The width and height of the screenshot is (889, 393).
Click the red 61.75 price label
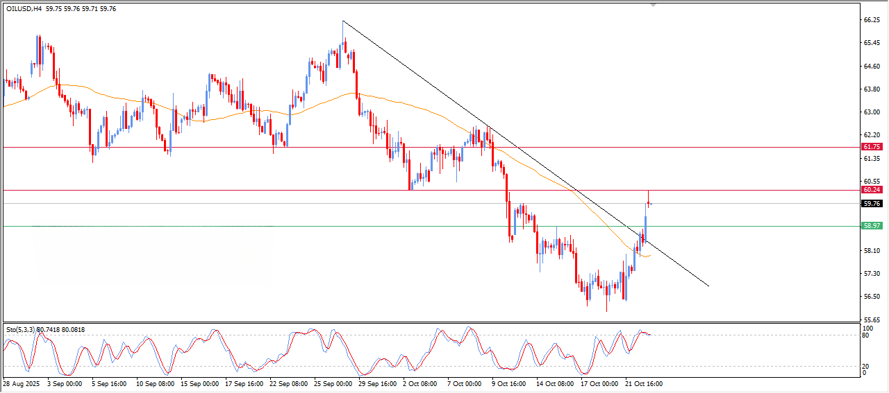871,147
